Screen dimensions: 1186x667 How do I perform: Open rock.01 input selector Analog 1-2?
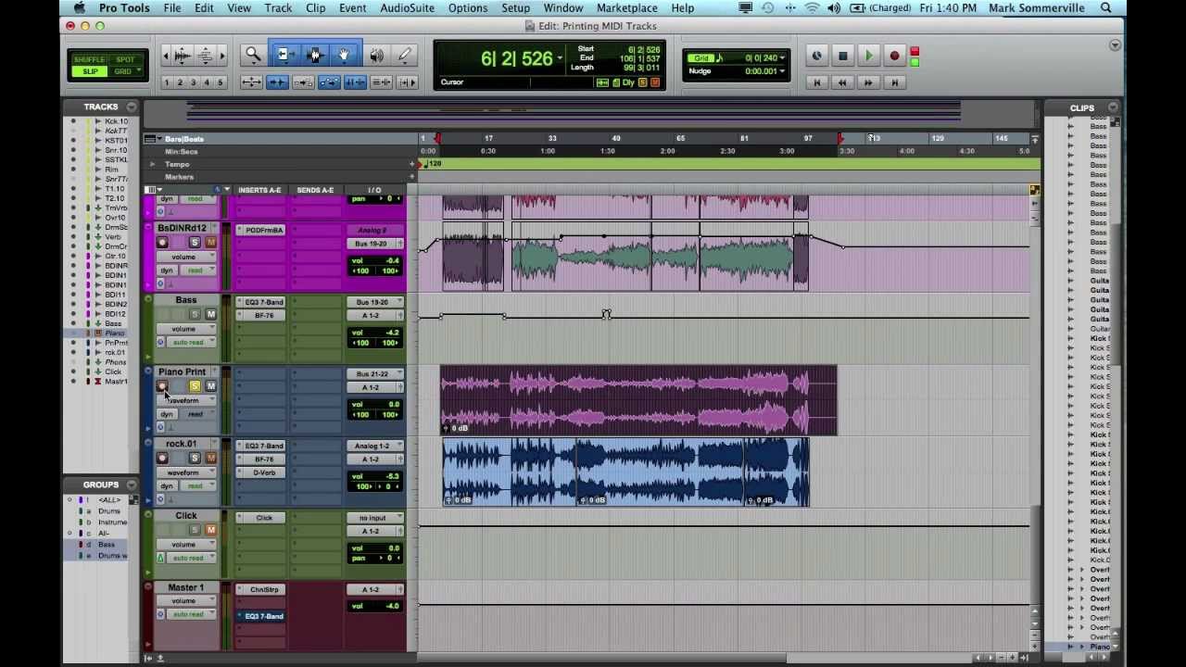pos(375,446)
